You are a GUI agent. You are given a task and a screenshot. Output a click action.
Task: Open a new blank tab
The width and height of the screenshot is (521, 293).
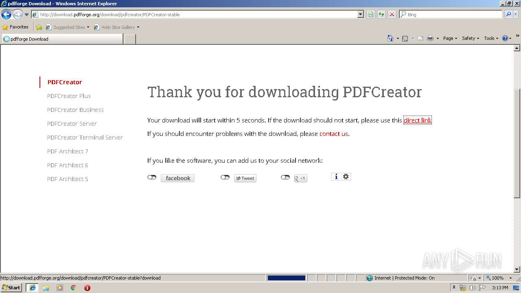129,39
